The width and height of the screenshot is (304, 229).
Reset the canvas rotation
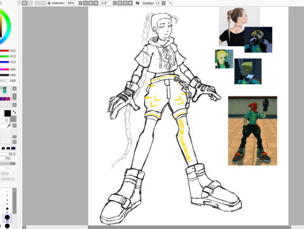click(x=131, y=3)
